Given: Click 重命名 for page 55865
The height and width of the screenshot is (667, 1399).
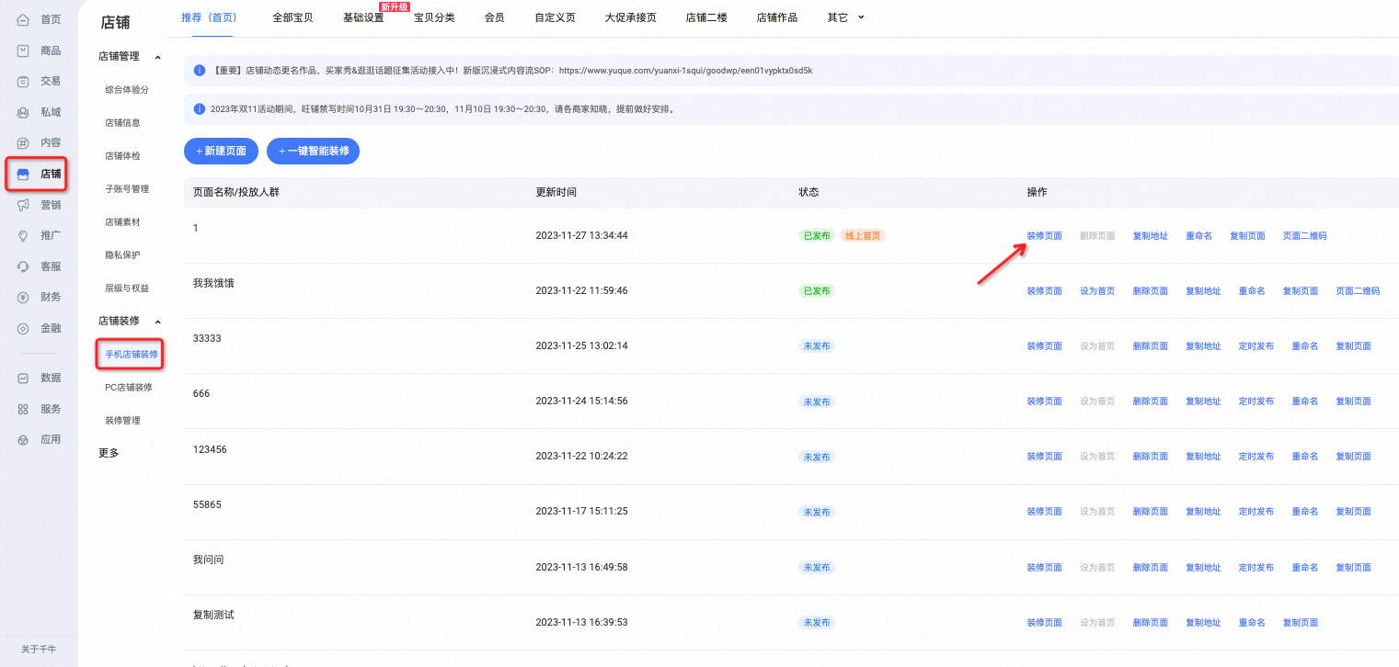Looking at the screenshot, I should (x=1304, y=512).
